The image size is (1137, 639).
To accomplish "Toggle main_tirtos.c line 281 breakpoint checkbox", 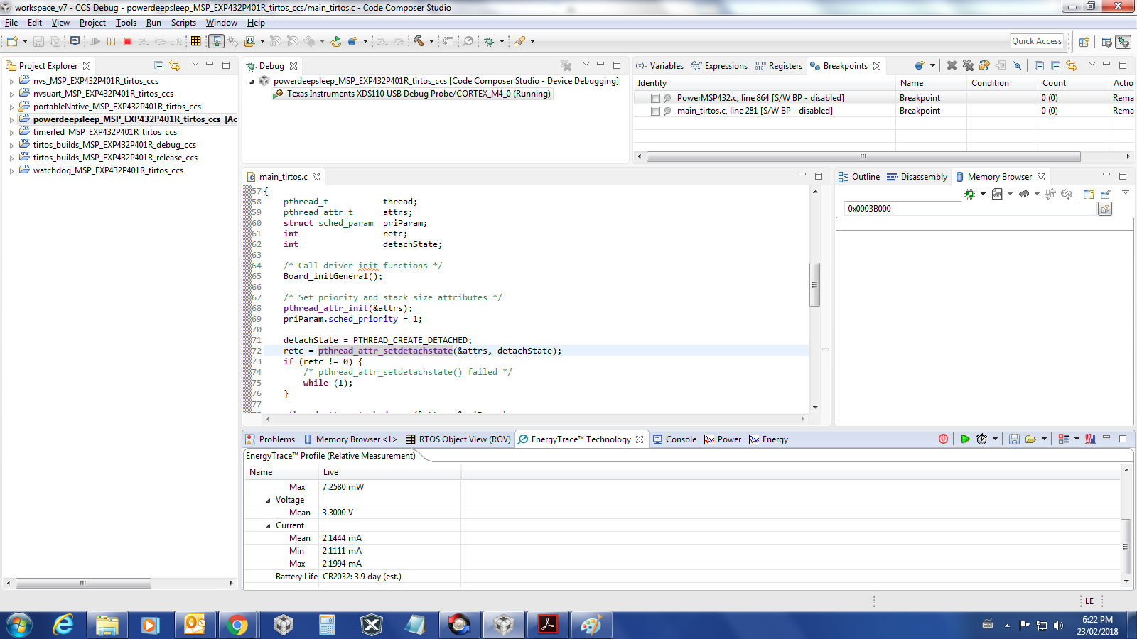I will (655, 111).
